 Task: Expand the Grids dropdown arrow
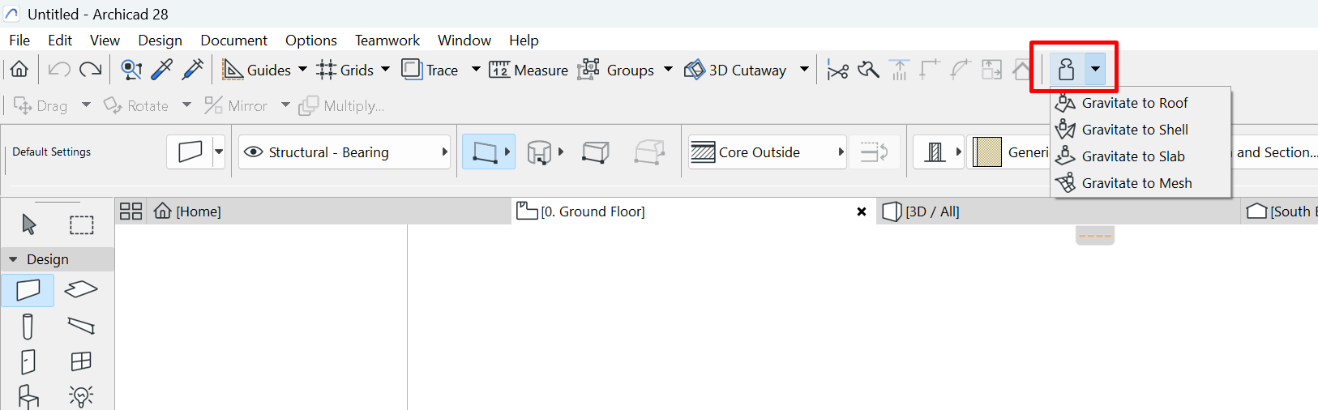point(385,70)
